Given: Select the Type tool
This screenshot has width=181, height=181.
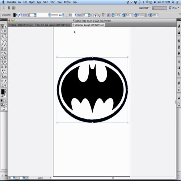Looking at the screenshot, I should click(5, 35).
